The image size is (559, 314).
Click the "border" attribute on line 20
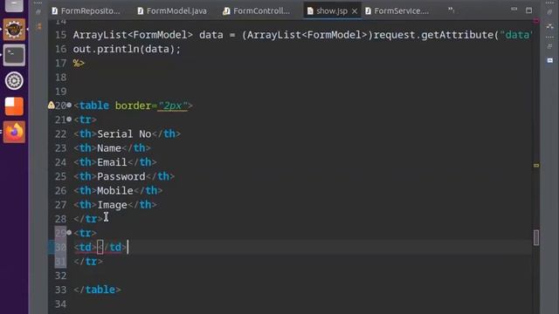click(133, 106)
